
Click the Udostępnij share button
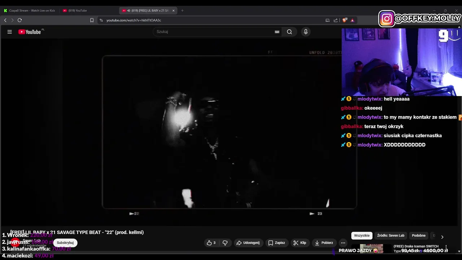[248, 243]
